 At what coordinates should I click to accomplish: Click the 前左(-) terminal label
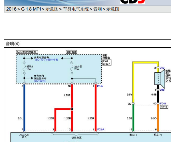133,135
